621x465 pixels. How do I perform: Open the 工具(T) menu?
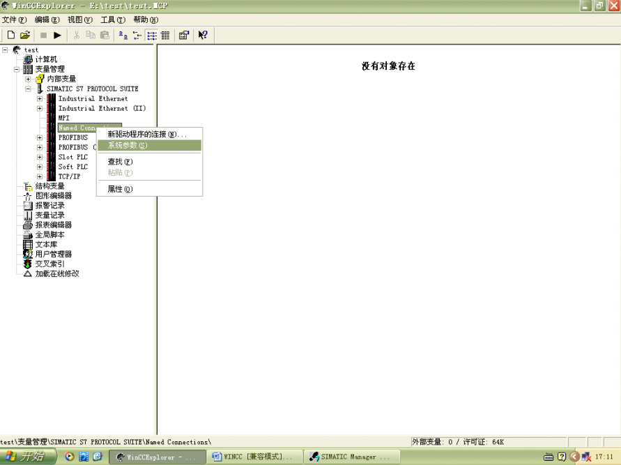113,20
